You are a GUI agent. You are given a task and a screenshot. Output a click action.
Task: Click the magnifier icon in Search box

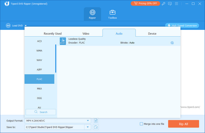point(36,112)
